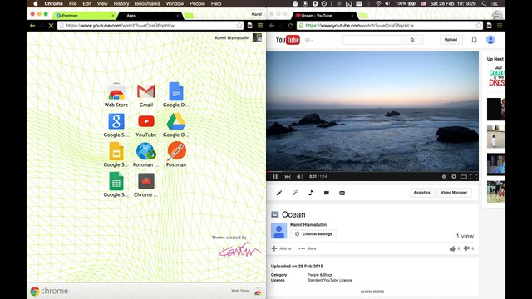Click the Upload button
The height and width of the screenshot is (299, 532).
[451, 40]
